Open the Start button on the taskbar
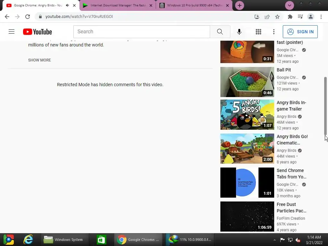The height and width of the screenshot is (246, 328). click(x=9, y=240)
